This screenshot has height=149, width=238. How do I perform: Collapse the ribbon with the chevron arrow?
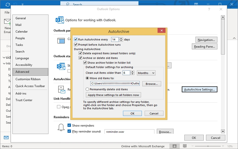234,38
